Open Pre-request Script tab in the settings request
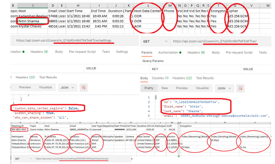Image resolution: width=275 pixels, height=164 pixels. 82,52
